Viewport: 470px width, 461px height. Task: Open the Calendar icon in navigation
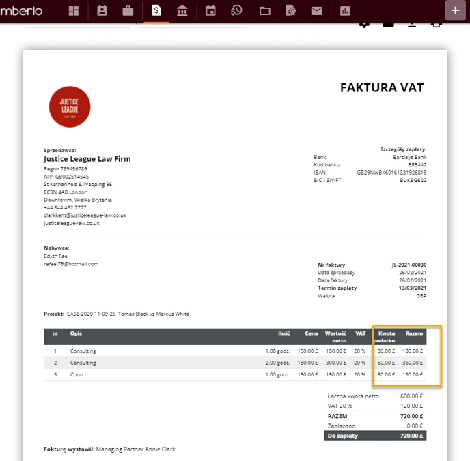(x=210, y=11)
